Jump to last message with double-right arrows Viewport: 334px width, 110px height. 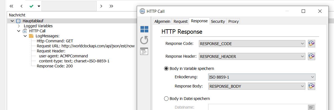[x=111, y=6]
